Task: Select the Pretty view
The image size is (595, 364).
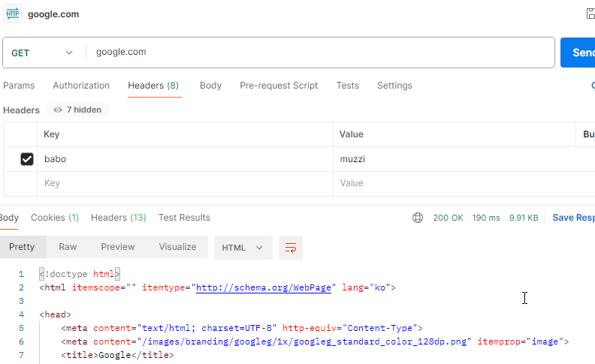Action: click(x=22, y=247)
